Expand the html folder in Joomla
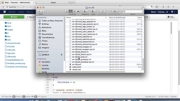180x101 pixels. point(8,26)
